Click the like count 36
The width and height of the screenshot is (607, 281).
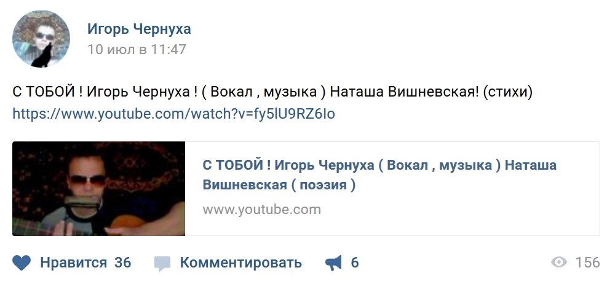tap(123, 263)
